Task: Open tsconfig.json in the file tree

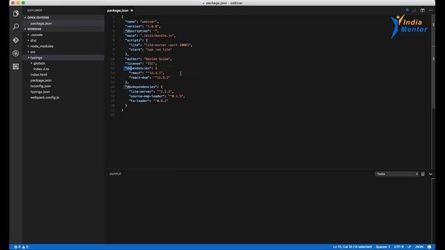Action: pos(40,86)
